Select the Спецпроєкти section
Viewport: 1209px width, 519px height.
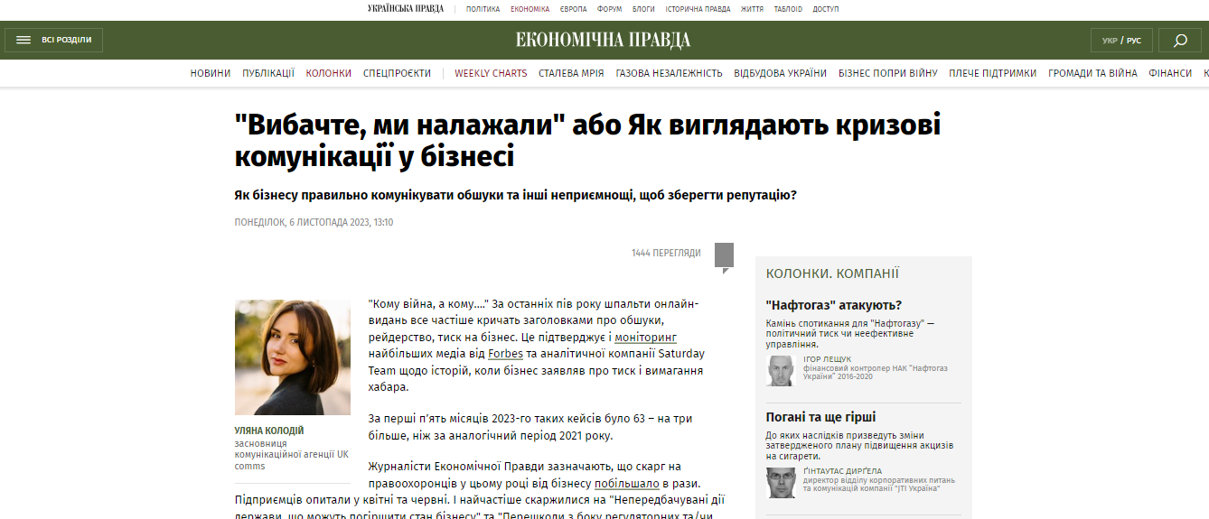pos(397,73)
